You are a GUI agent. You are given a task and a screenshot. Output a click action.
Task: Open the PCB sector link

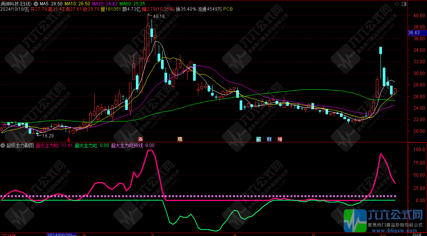[x=228, y=9]
